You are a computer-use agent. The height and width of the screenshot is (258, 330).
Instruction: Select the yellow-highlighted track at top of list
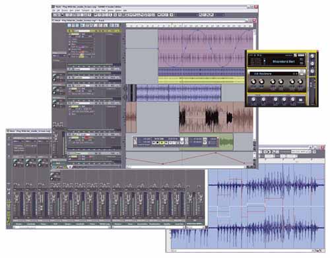(x=94, y=31)
